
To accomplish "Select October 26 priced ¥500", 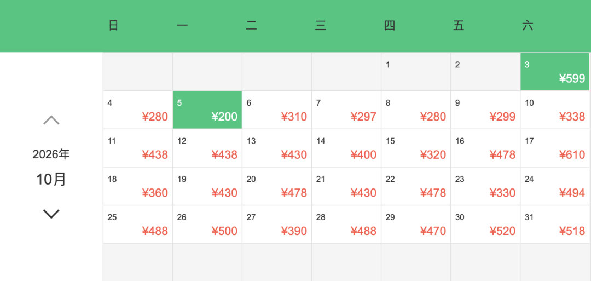I will (x=207, y=225).
